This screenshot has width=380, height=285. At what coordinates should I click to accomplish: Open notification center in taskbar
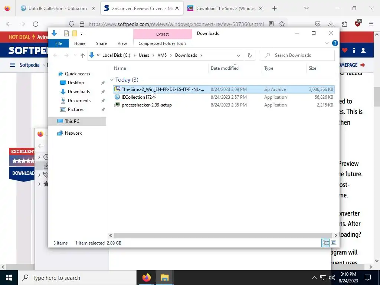click(x=368, y=278)
